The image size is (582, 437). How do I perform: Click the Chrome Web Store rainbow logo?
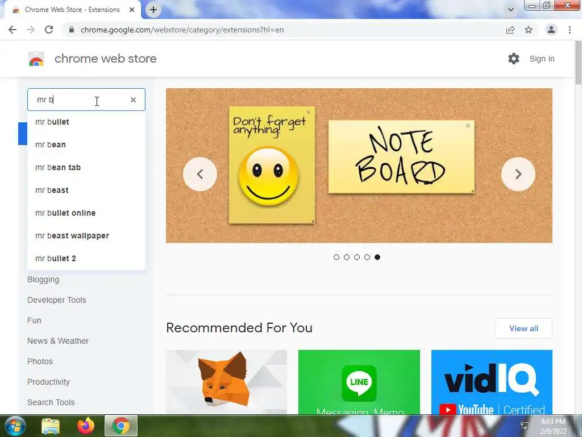coord(36,59)
